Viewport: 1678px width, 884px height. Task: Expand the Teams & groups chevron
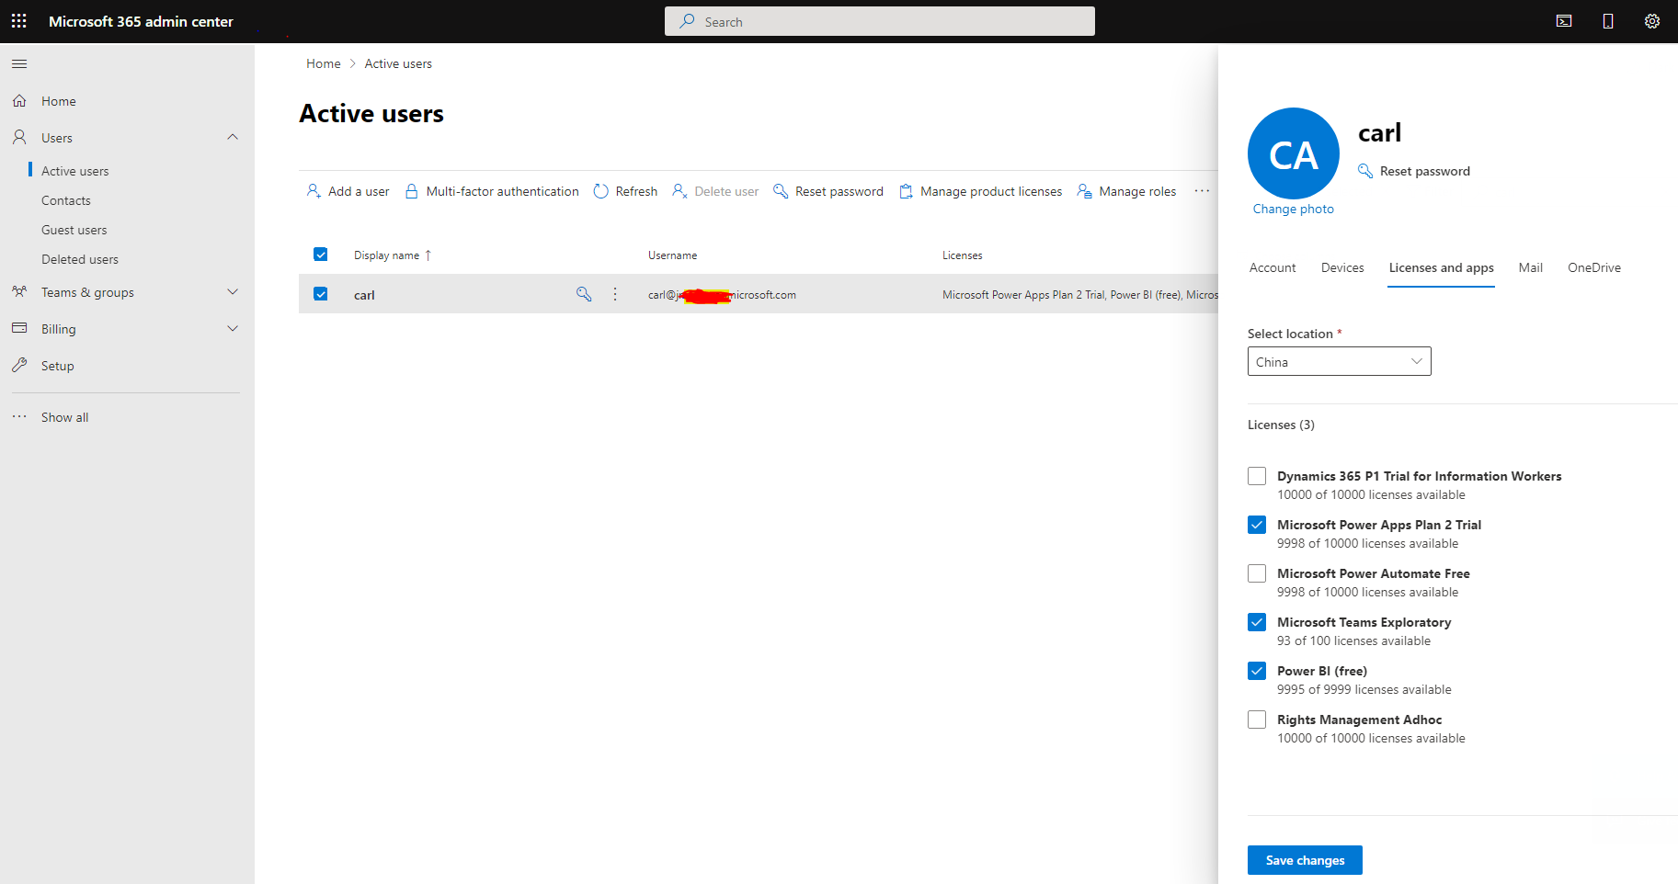[233, 292]
